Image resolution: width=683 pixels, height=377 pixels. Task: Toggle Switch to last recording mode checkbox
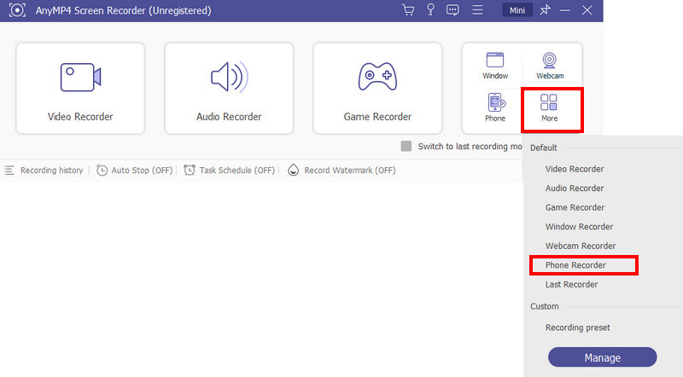406,146
